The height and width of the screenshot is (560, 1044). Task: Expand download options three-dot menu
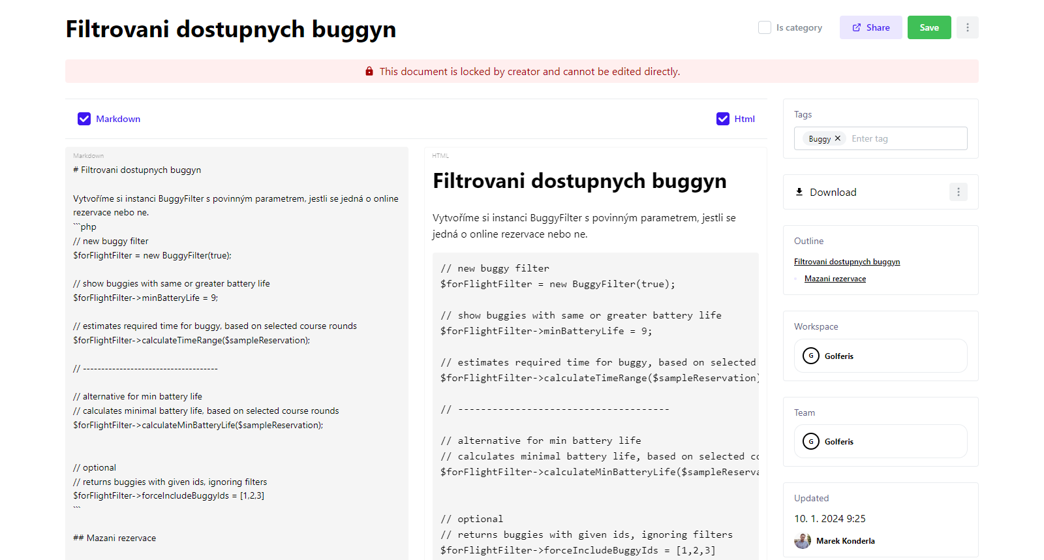click(x=958, y=192)
